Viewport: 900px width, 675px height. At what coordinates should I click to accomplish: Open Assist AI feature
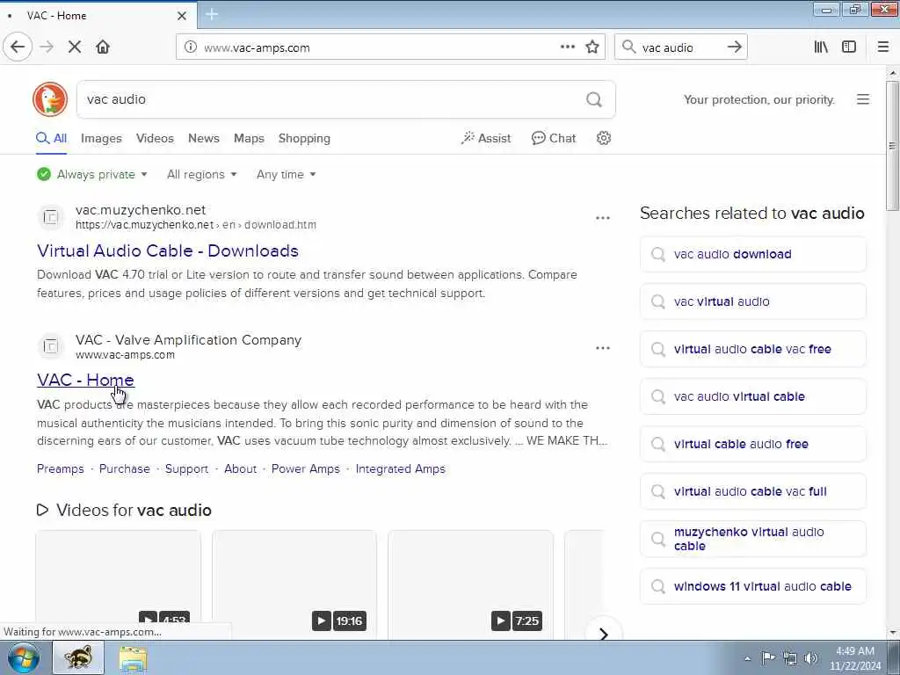click(485, 138)
